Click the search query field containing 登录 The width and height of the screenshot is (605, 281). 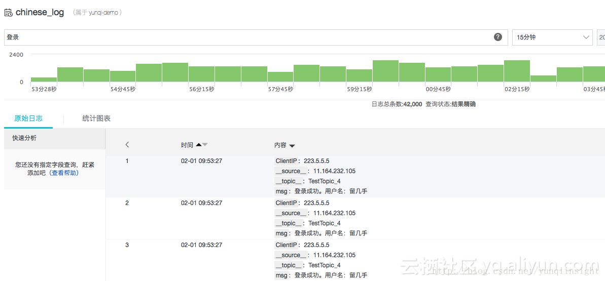[x=256, y=37]
